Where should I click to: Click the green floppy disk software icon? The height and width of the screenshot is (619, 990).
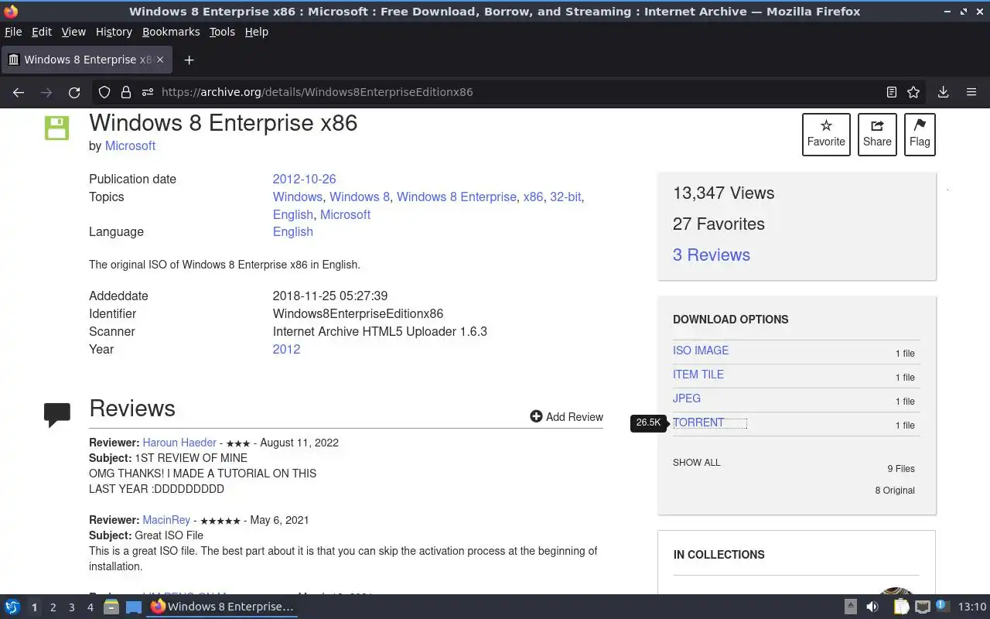[56, 128]
